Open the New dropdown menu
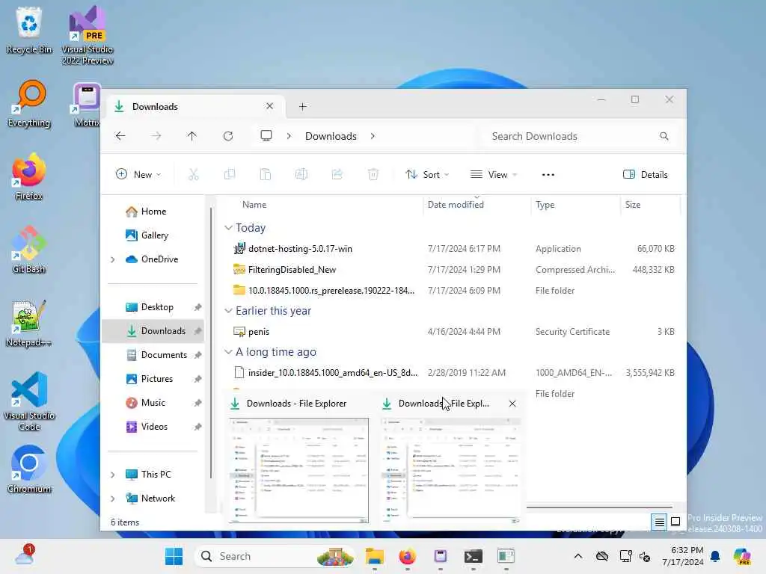Image resolution: width=766 pixels, height=574 pixels. pos(138,174)
